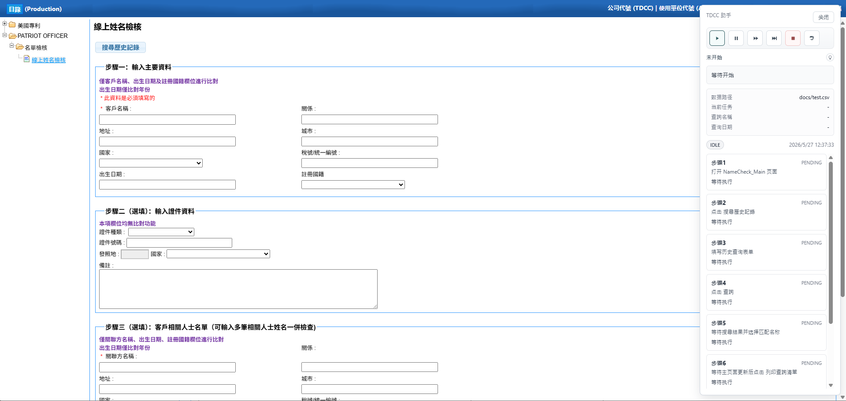The width and height of the screenshot is (846, 401).
Task: Click the 目錄 button in header
Action: (15, 9)
